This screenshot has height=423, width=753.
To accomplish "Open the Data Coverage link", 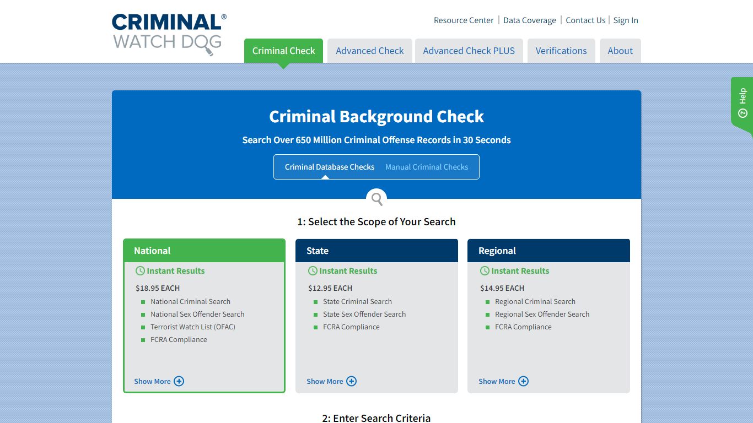I will [530, 20].
